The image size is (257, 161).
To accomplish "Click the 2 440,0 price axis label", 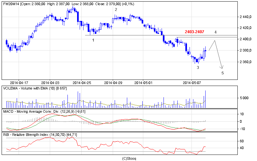I will [x=245, y=17].
